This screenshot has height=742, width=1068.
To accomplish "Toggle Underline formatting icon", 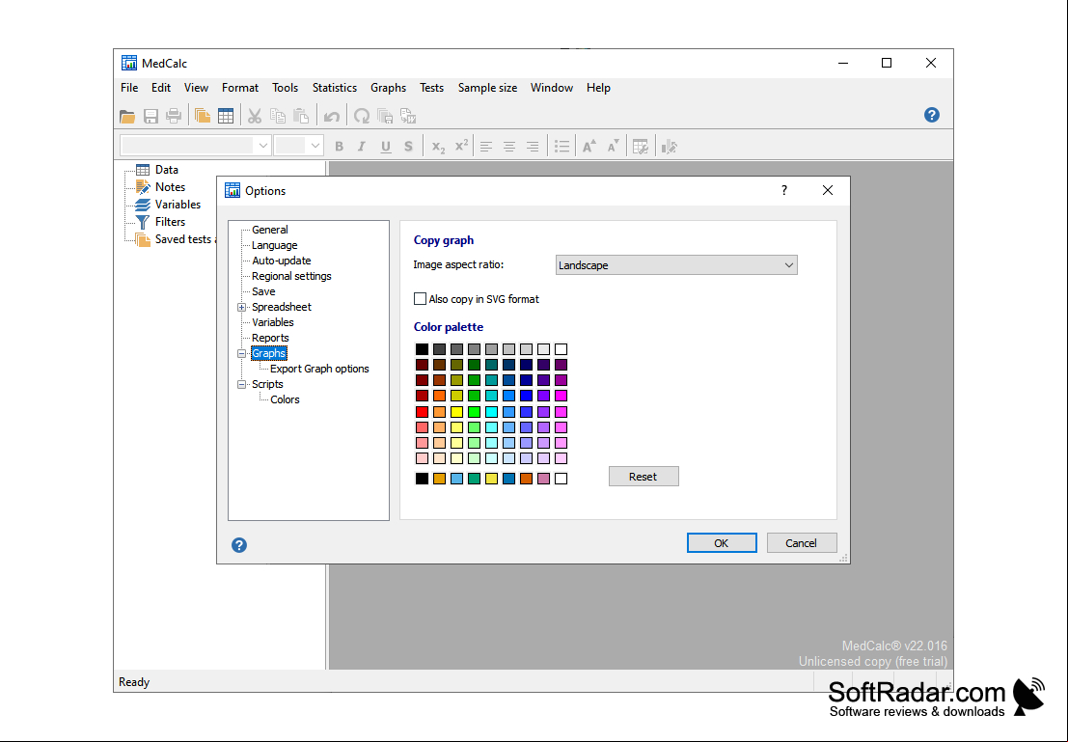I will [386, 147].
